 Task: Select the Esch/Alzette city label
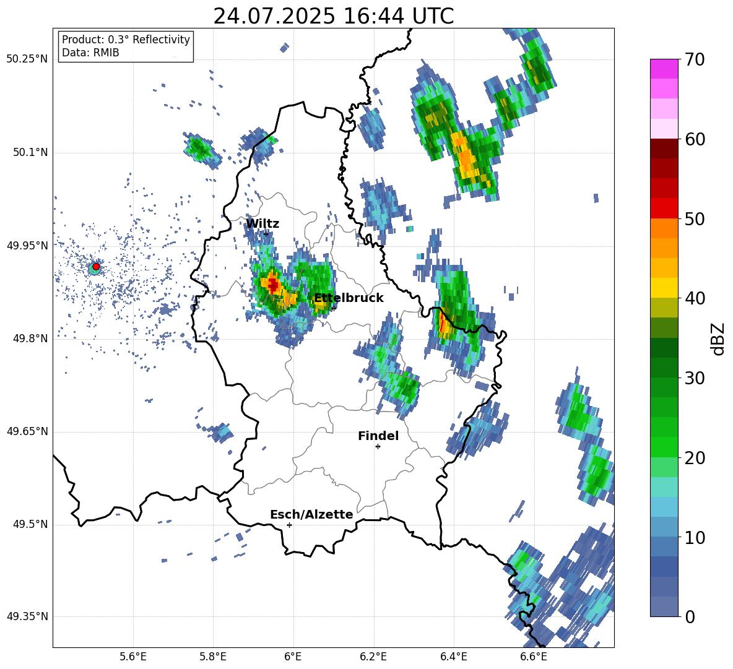coord(311,514)
